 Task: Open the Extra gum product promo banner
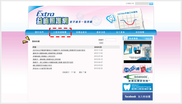(138, 69)
